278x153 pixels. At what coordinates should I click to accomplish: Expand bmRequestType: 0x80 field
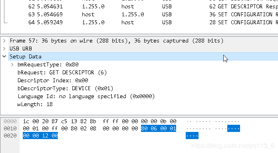pos(12,64)
